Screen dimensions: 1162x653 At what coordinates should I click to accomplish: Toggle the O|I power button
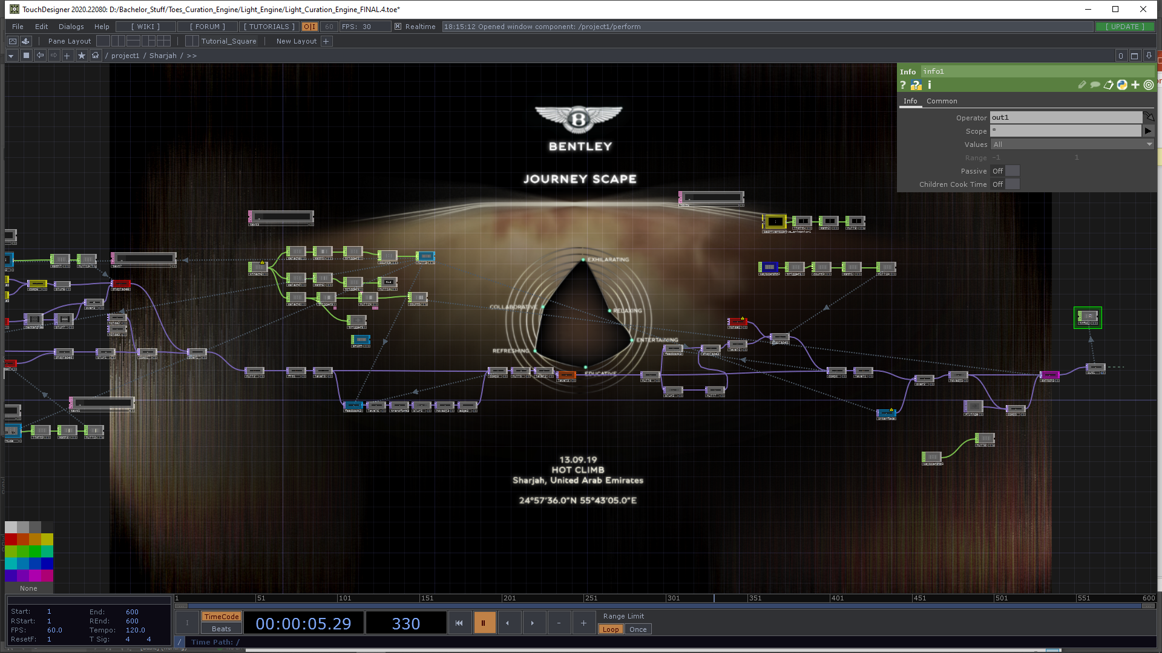tap(310, 27)
